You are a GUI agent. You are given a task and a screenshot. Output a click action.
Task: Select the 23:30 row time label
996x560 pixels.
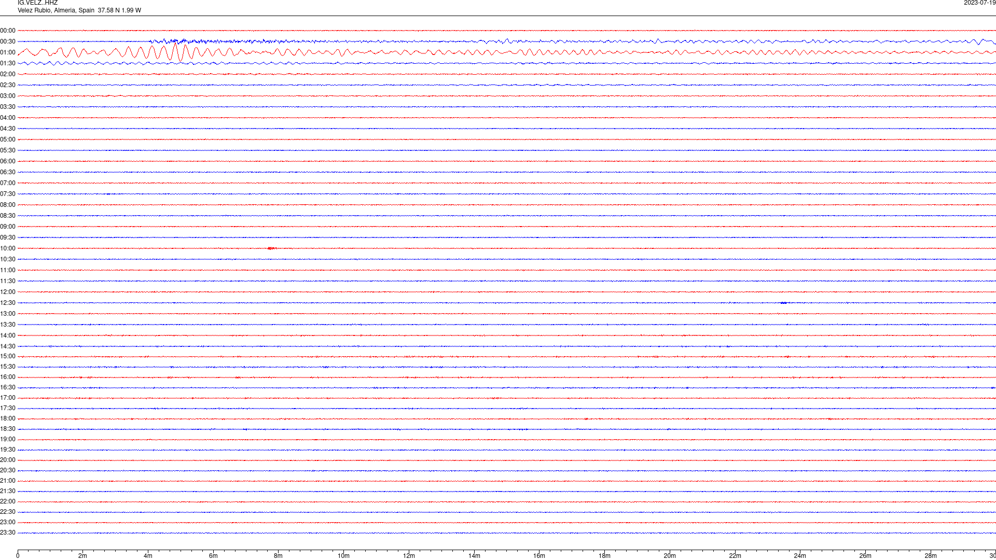[x=8, y=533]
